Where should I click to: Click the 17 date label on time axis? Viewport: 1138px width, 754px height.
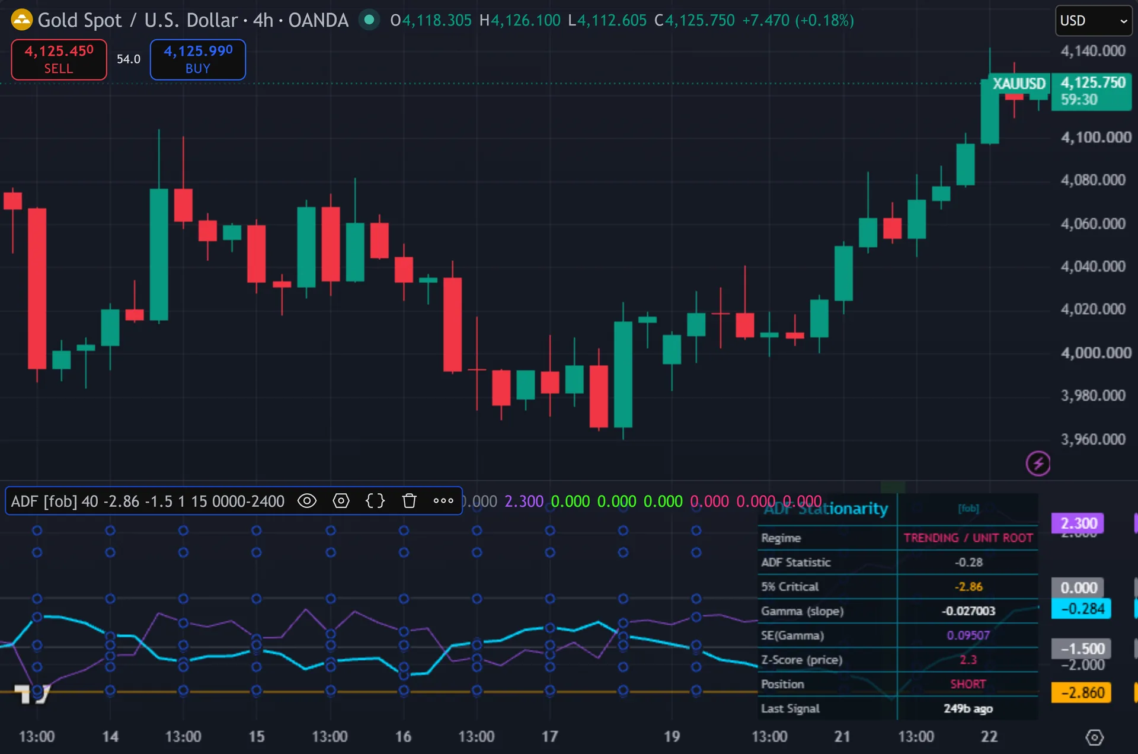pos(549,737)
